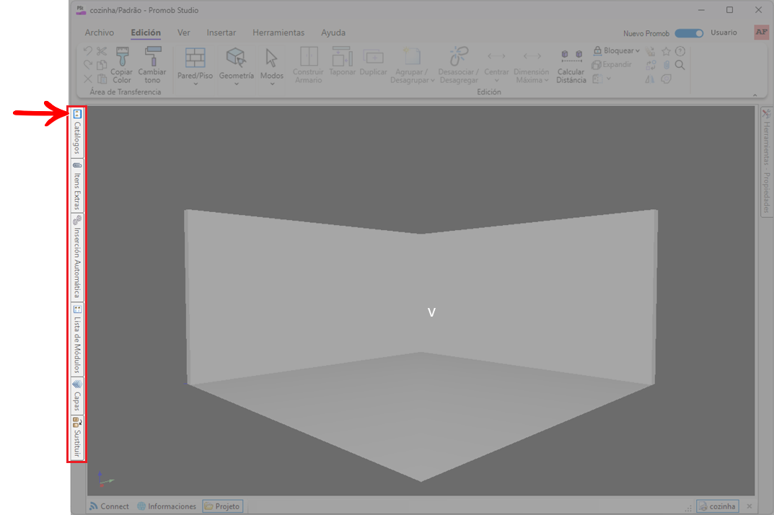Viewport: 774px width, 515px height.
Task: Click the speech bubble tag icon
Action: [x=666, y=79]
